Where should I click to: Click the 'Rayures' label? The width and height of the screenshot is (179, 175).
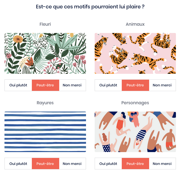45,103
